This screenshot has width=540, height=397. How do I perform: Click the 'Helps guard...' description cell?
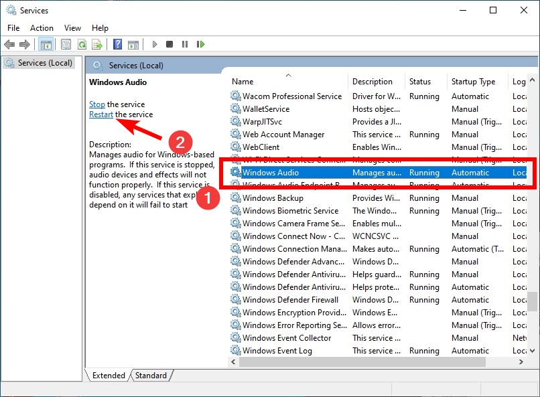(377, 274)
